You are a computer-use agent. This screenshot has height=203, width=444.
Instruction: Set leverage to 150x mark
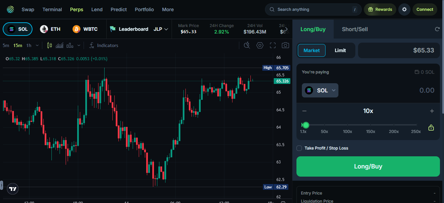371,132
